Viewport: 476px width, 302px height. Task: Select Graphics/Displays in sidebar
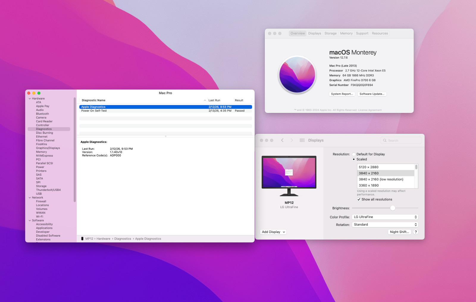pos(48,148)
